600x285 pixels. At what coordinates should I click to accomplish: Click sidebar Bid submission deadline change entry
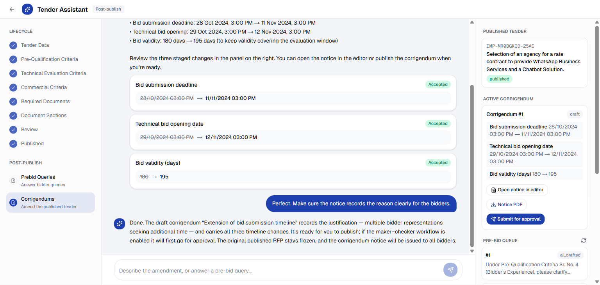coord(534,130)
